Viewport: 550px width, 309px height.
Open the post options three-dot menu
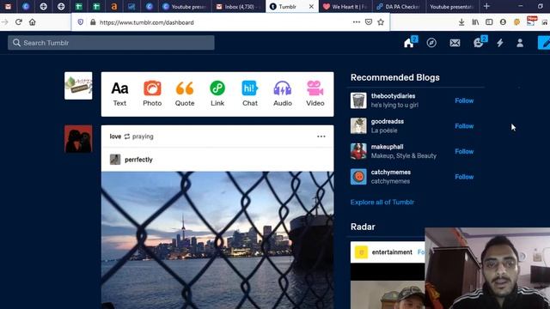pos(321,136)
